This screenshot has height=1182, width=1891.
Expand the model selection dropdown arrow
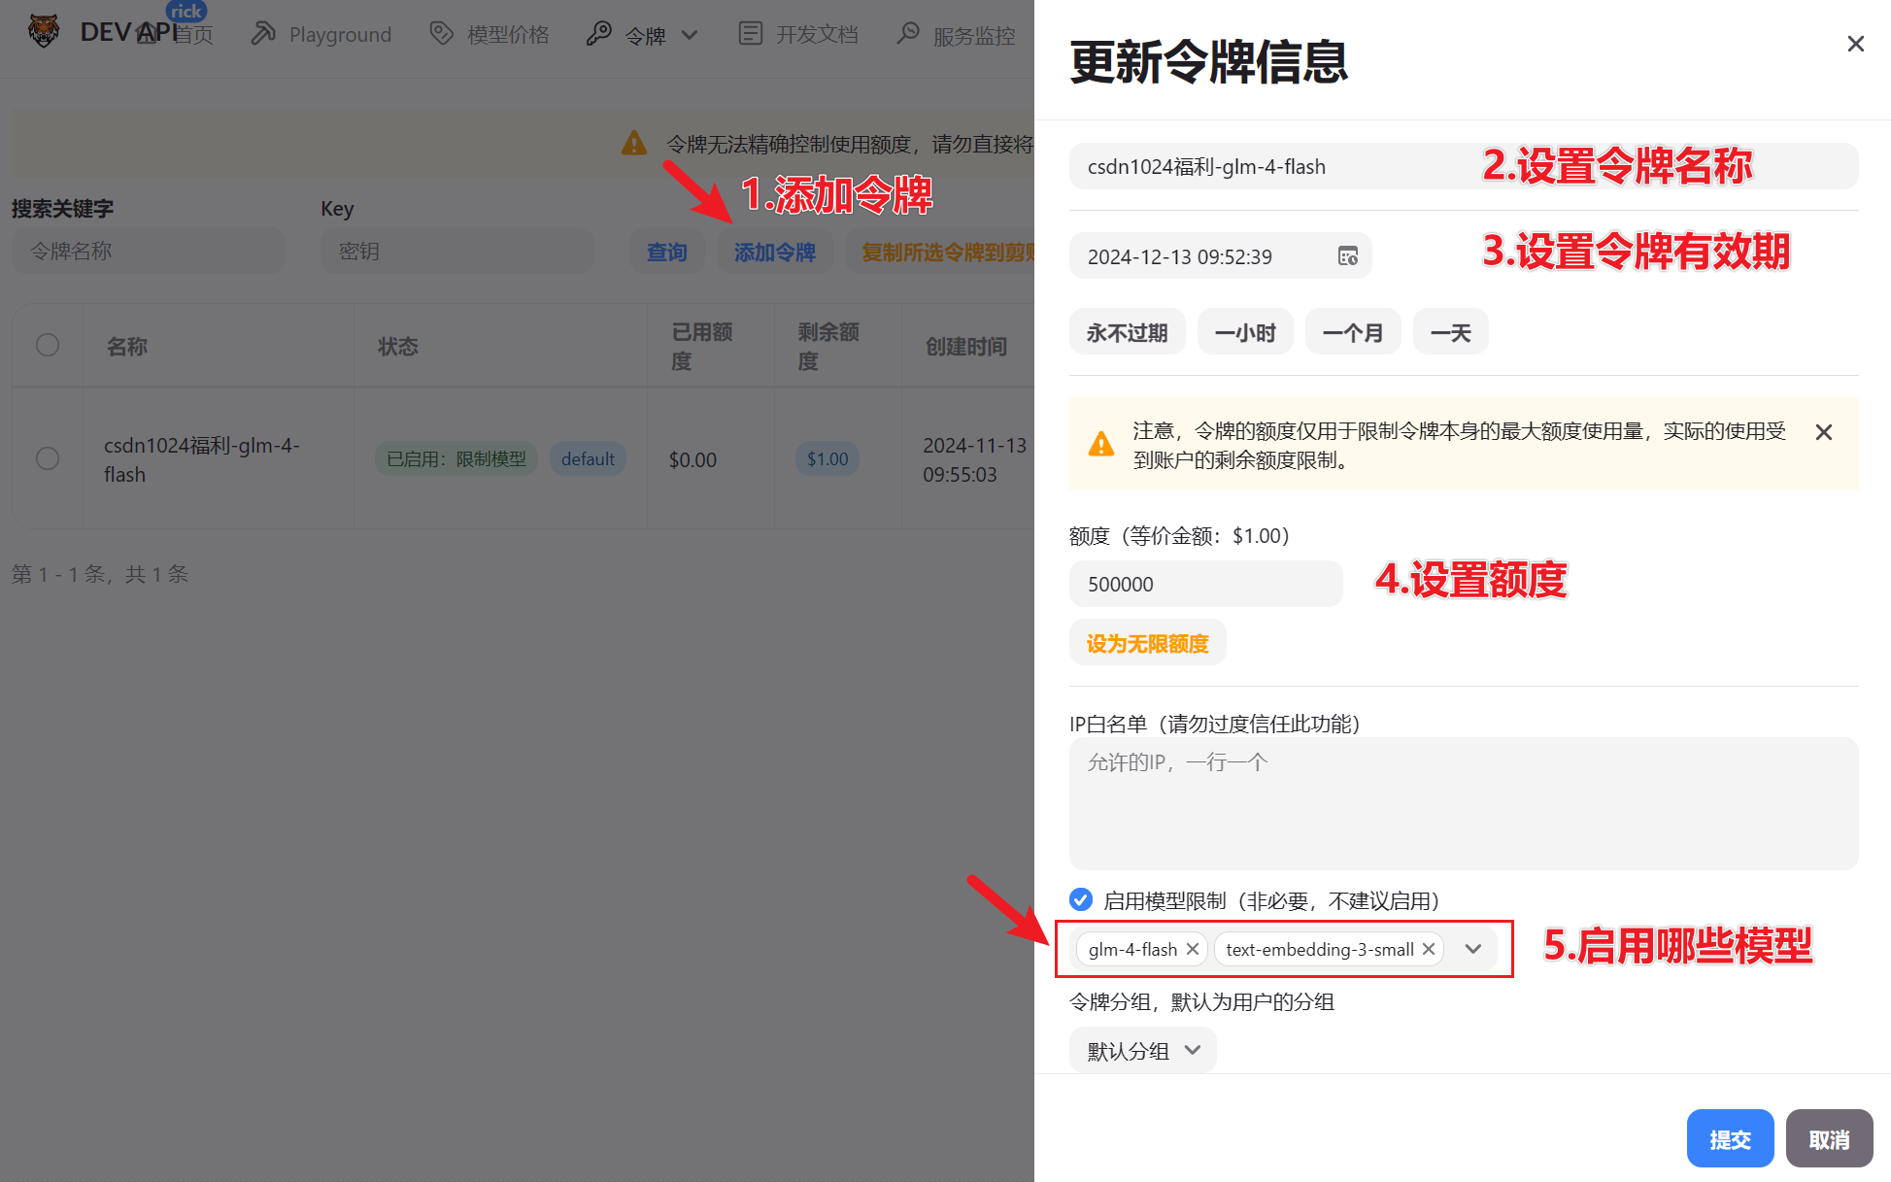pyautogui.click(x=1473, y=949)
